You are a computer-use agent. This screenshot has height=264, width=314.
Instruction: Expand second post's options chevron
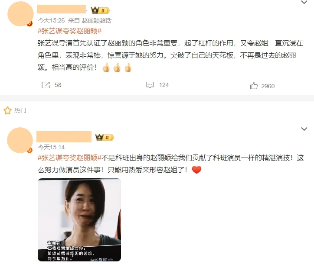304,129
